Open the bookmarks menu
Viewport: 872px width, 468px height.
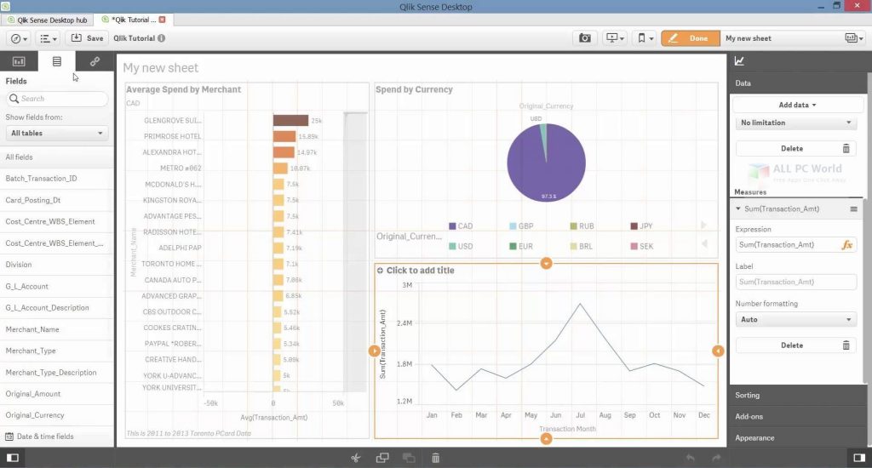tap(645, 38)
